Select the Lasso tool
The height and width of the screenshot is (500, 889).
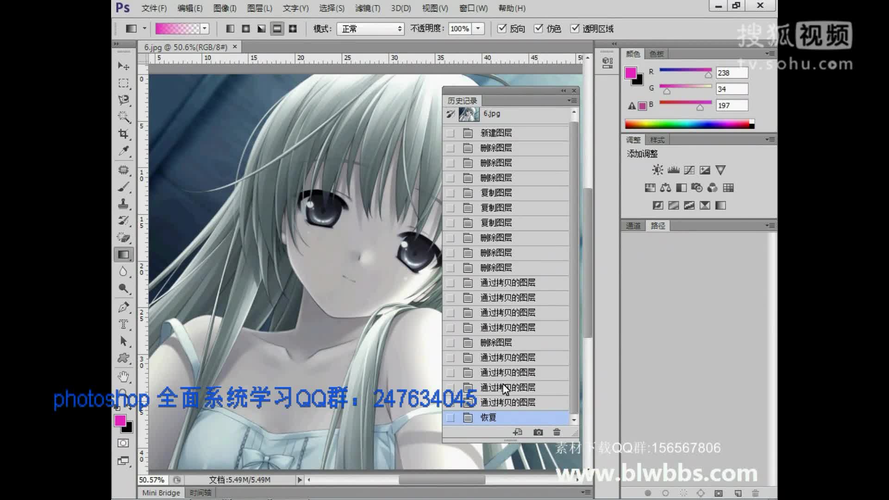pyautogui.click(x=123, y=100)
